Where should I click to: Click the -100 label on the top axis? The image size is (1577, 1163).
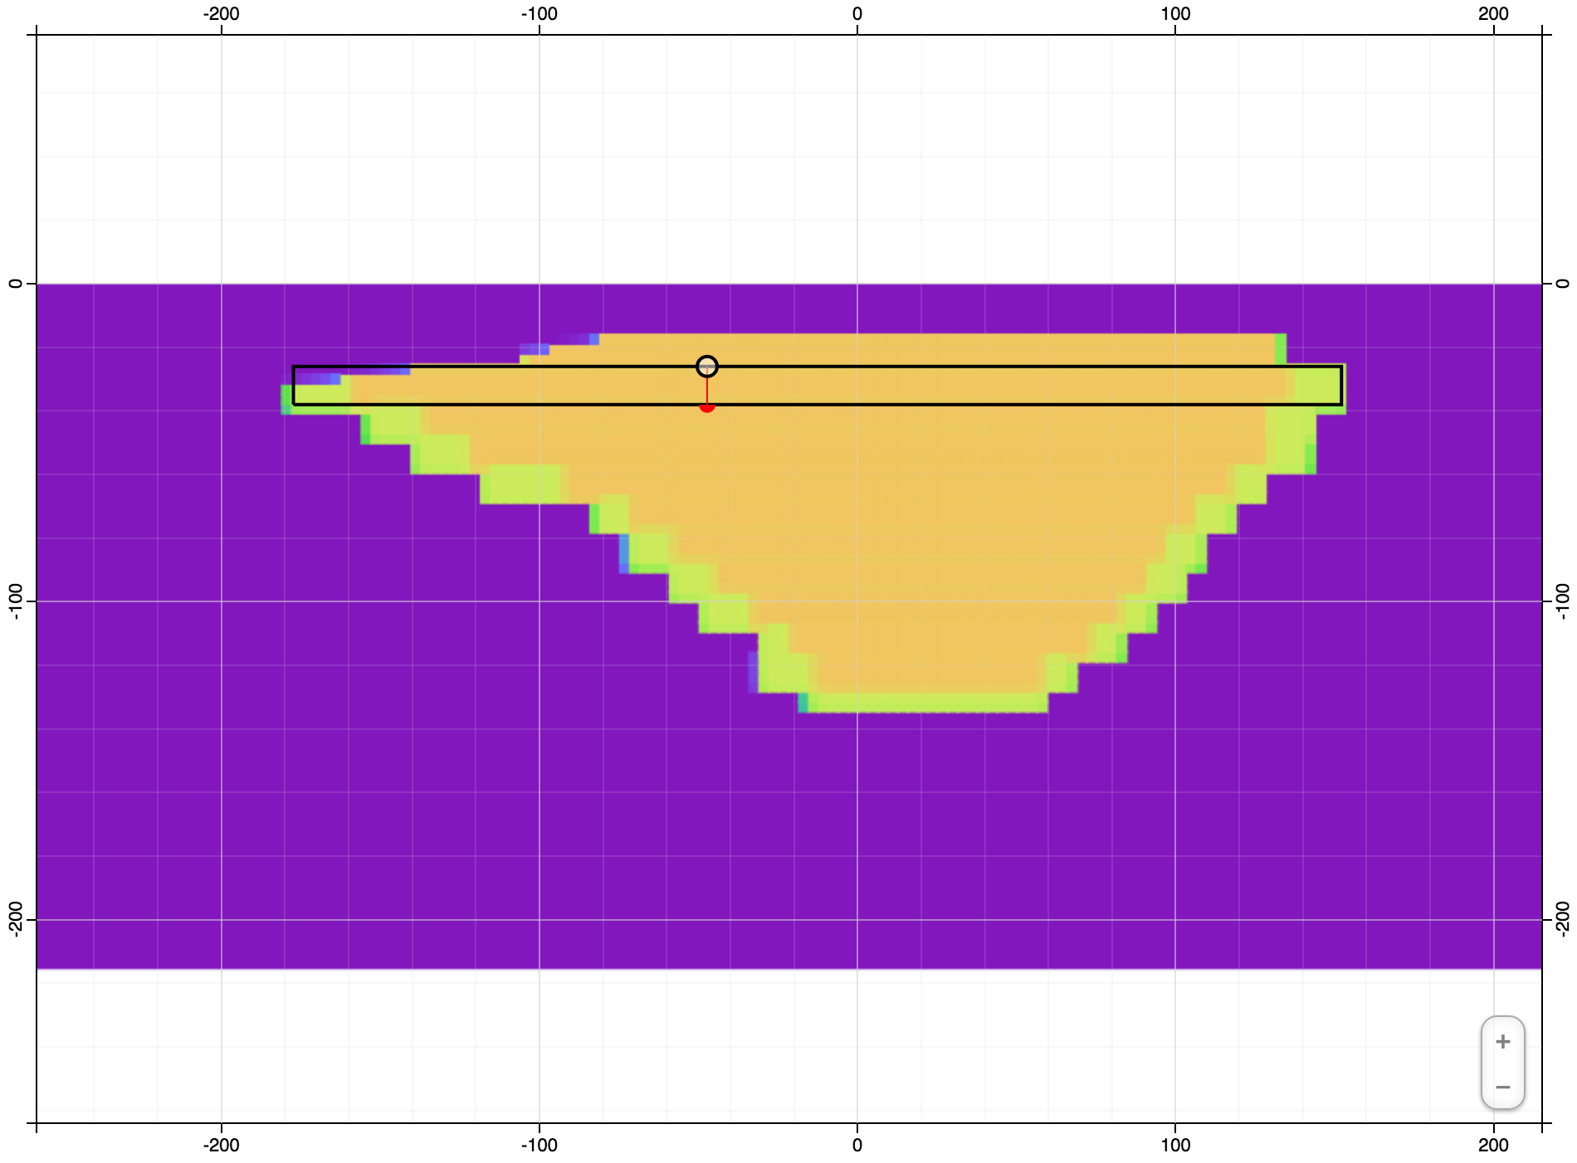539,12
